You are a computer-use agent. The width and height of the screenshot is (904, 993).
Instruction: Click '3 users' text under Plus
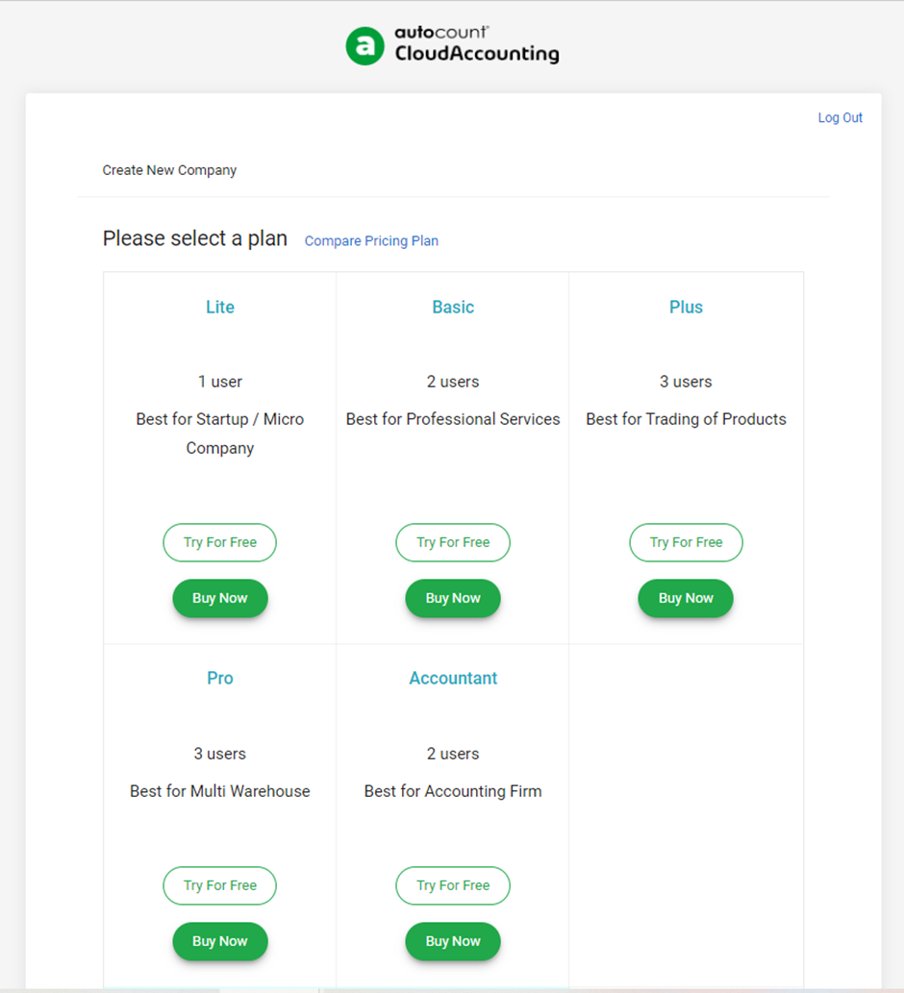coord(686,382)
